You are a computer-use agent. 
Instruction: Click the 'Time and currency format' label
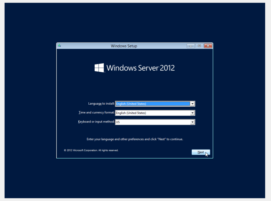point(96,113)
